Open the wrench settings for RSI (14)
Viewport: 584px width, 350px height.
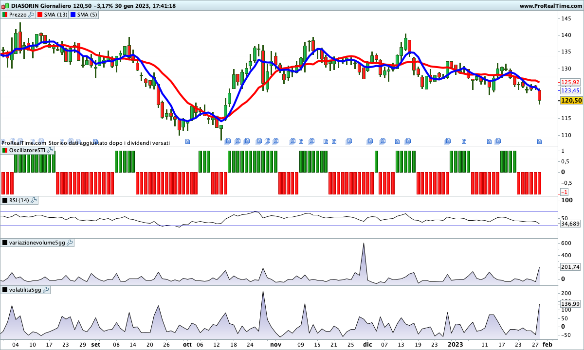34,200
